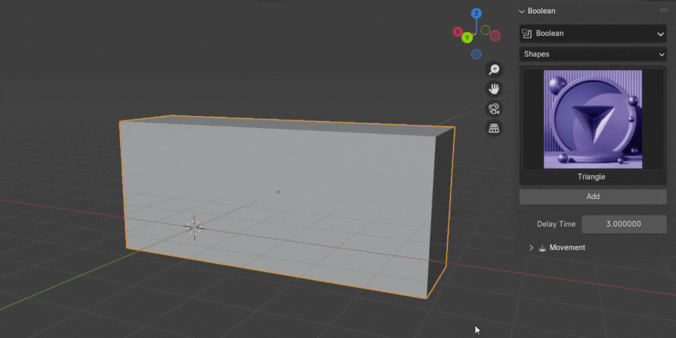Click the orange object origin dot
This screenshot has height=338, width=676.
(x=278, y=192)
